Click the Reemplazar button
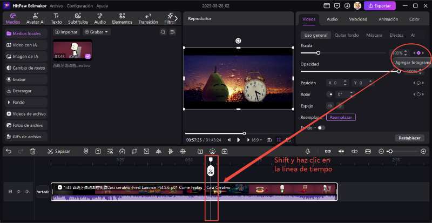 coord(341,117)
